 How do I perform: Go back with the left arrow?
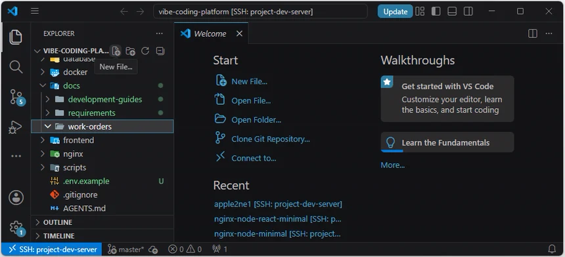point(124,12)
